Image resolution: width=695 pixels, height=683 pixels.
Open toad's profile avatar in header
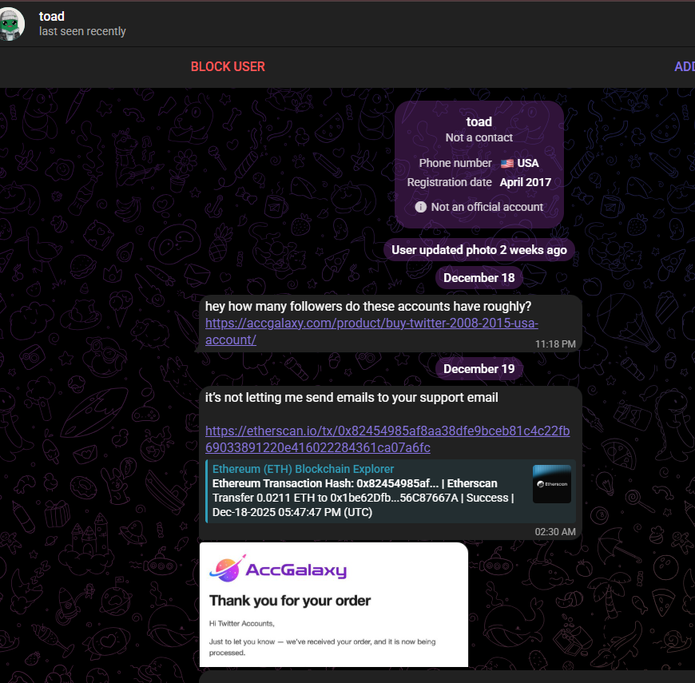(11, 24)
